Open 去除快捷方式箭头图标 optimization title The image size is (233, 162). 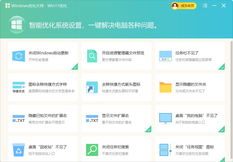(121, 84)
